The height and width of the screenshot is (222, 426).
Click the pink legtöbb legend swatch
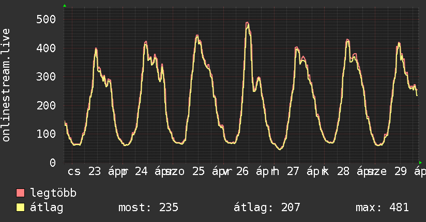coord(20,193)
